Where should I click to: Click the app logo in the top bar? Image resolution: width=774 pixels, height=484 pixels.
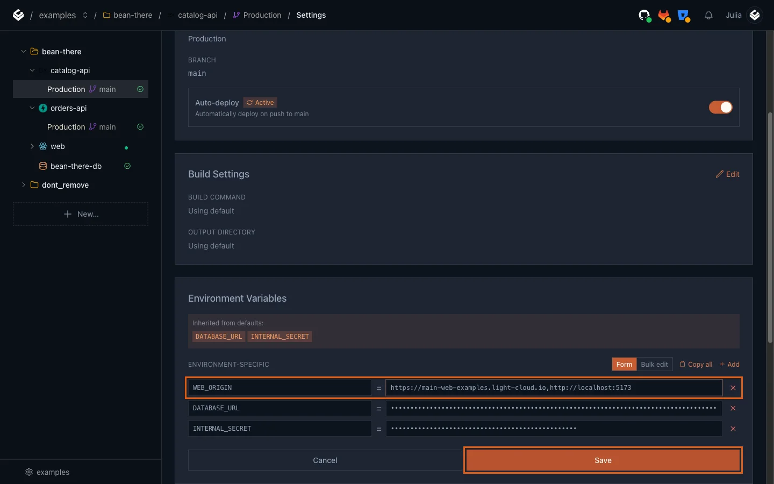18,15
